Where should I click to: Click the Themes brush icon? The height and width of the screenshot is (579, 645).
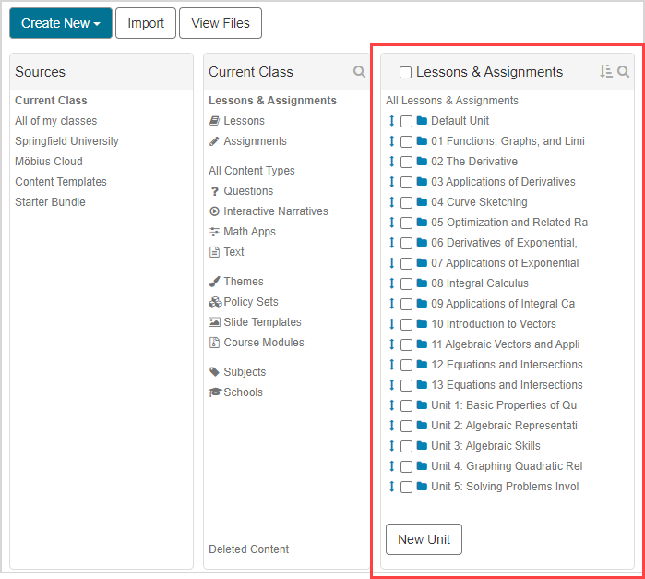click(x=215, y=282)
